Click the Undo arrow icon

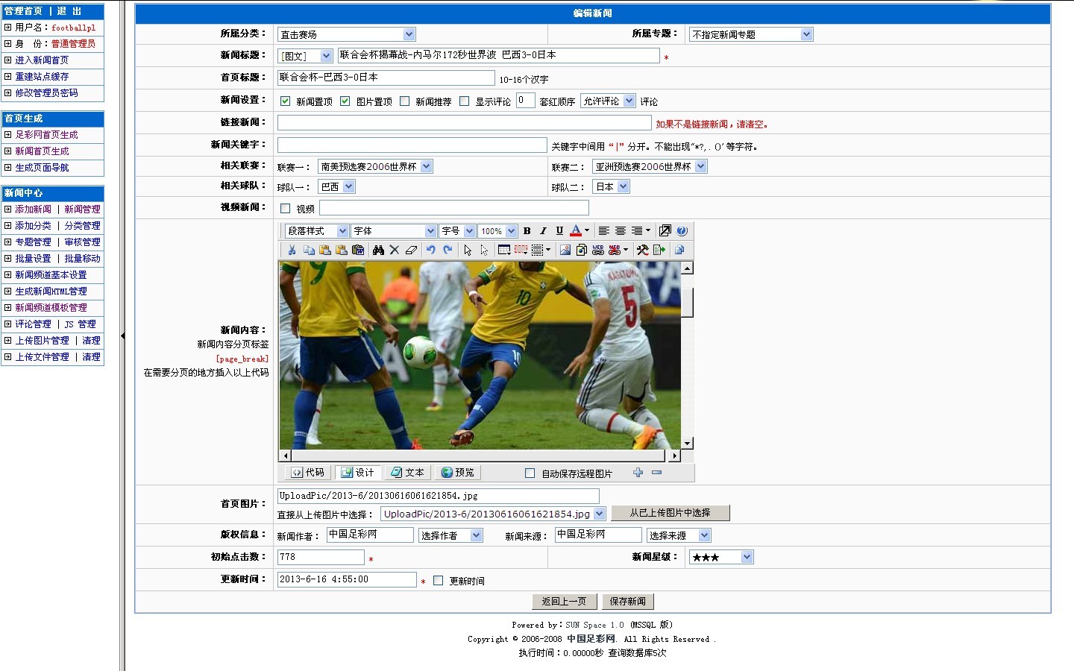[430, 251]
